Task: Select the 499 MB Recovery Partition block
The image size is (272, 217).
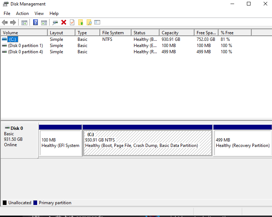Action: tap(243, 143)
